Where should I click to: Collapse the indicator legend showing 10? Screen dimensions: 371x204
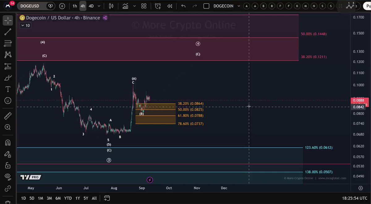tap(25, 25)
